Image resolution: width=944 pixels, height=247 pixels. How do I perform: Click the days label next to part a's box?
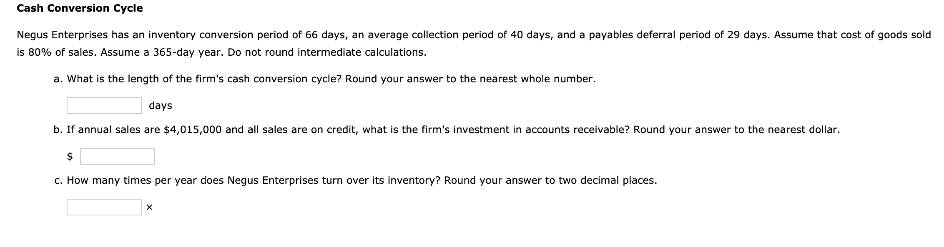coord(160,105)
